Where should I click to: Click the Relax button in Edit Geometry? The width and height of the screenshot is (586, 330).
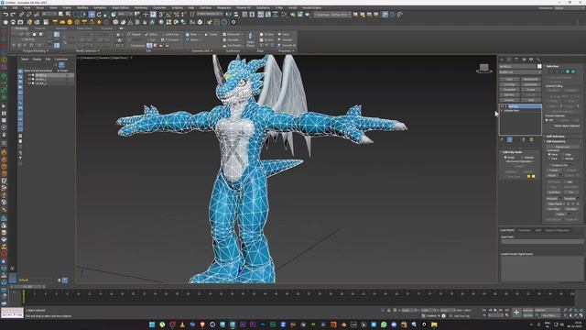[559, 214]
